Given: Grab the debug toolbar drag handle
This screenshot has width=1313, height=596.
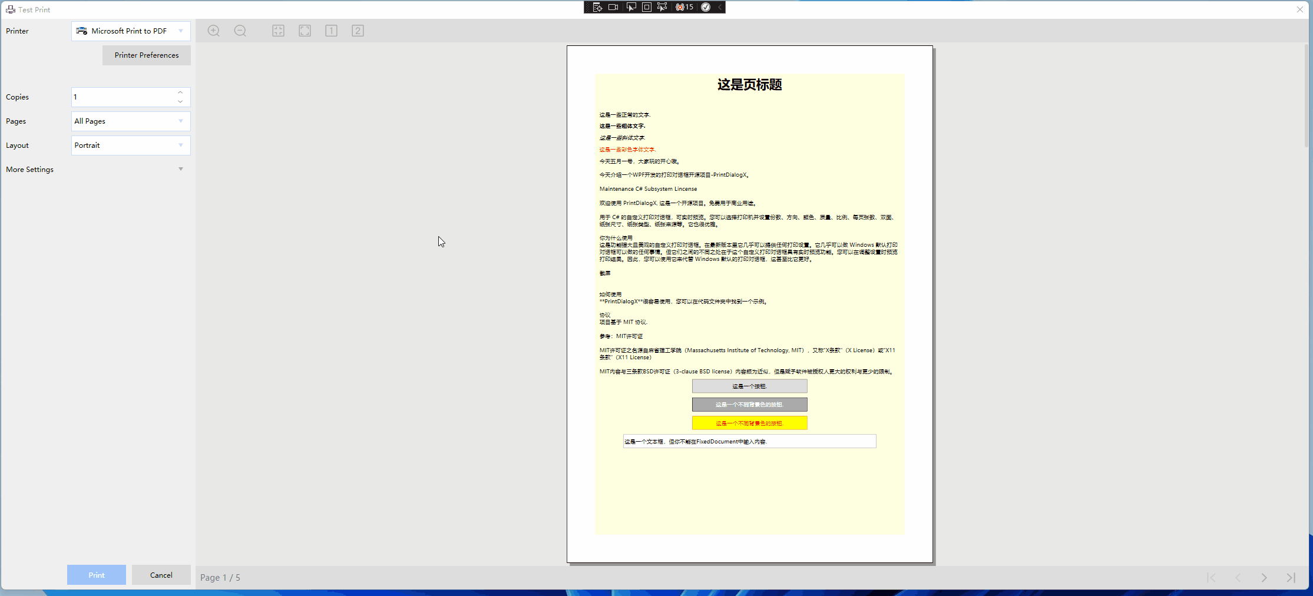Looking at the screenshot, I should [x=587, y=7].
